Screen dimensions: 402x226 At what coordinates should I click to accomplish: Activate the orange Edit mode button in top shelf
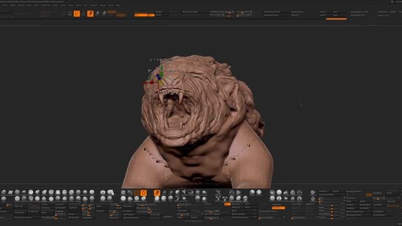[77, 14]
